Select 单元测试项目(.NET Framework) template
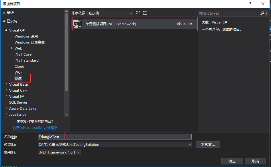 (134, 24)
